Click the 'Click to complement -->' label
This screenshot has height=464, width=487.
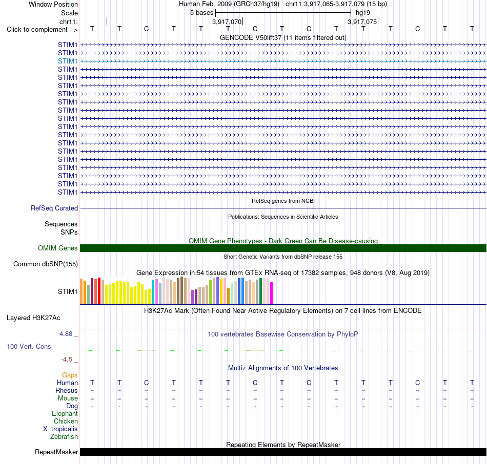tap(42, 30)
